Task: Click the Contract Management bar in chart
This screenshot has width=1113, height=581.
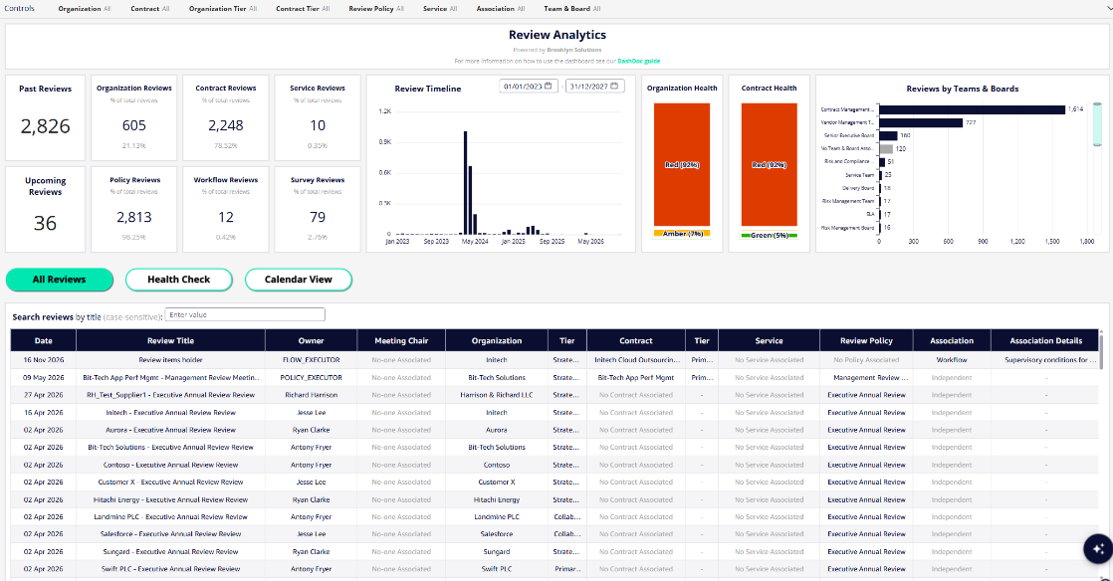Action: click(971, 108)
